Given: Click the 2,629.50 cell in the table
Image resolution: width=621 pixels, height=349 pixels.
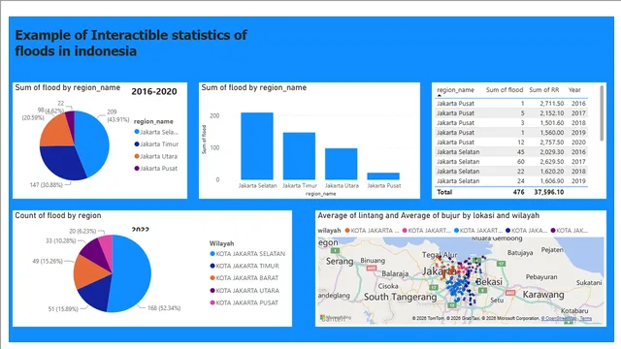Looking at the screenshot, I should click(x=552, y=162).
